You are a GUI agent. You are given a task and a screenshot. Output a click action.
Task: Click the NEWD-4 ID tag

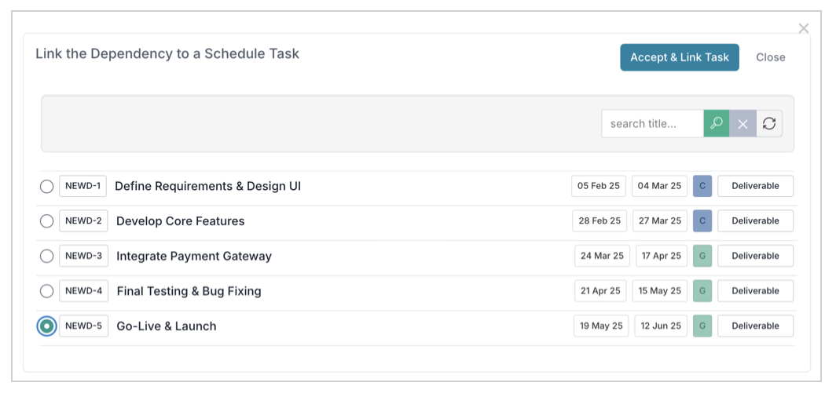coord(83,291)
